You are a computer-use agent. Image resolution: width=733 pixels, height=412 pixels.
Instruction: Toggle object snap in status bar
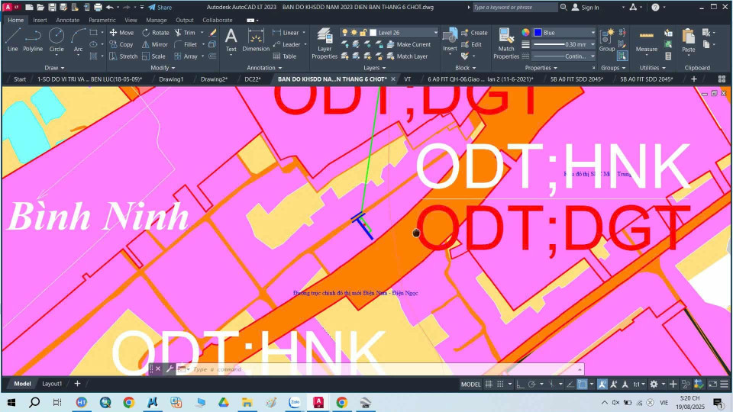click(580, 384)
